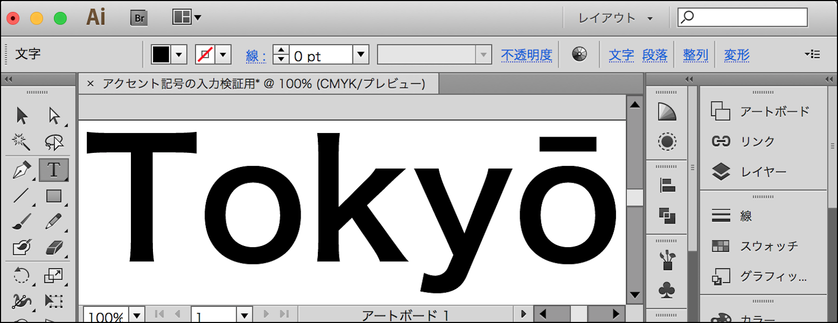Select the Lasso tool
838x323 pixels.
tap(53, 142)
